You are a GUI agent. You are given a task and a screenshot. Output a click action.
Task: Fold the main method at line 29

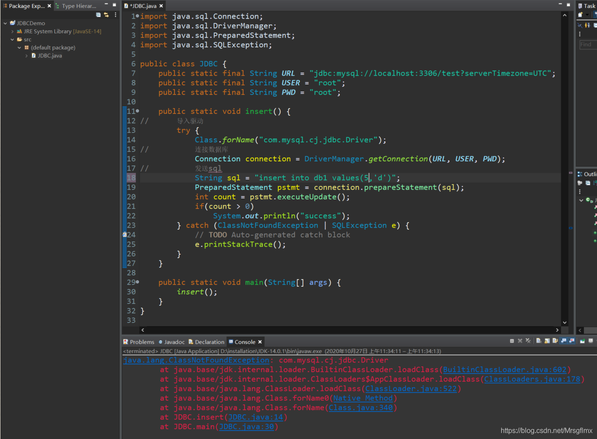[138, 282]
